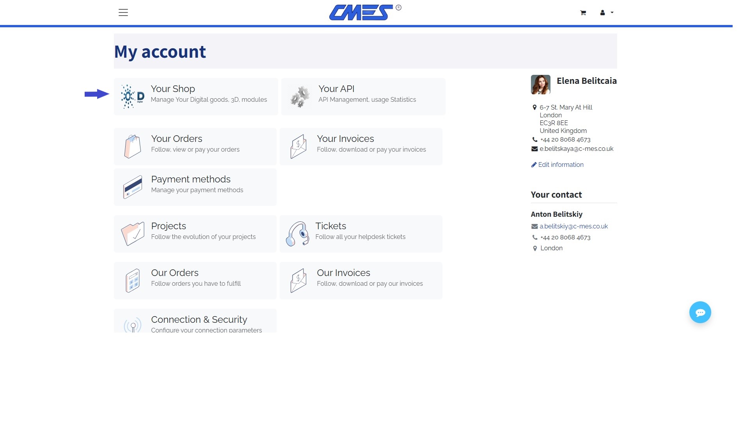Open the a.belitskiy@c-mes.co.uk email link
This screenshot has height=421, width=749.
(x=573, y=226)
